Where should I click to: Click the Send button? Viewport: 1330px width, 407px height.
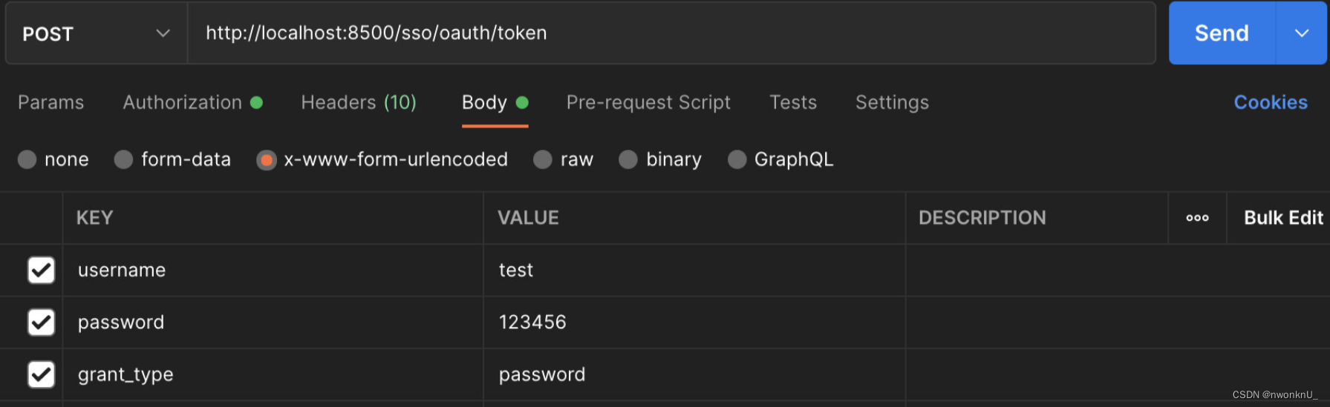[1222, 33]
